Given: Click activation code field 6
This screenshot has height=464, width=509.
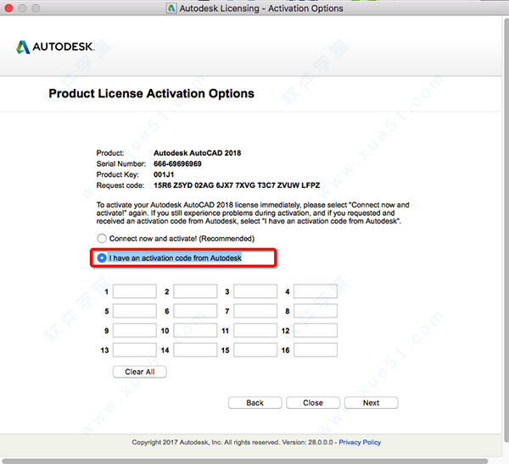Looking at the screenshot, I should [x=195, y=311].
